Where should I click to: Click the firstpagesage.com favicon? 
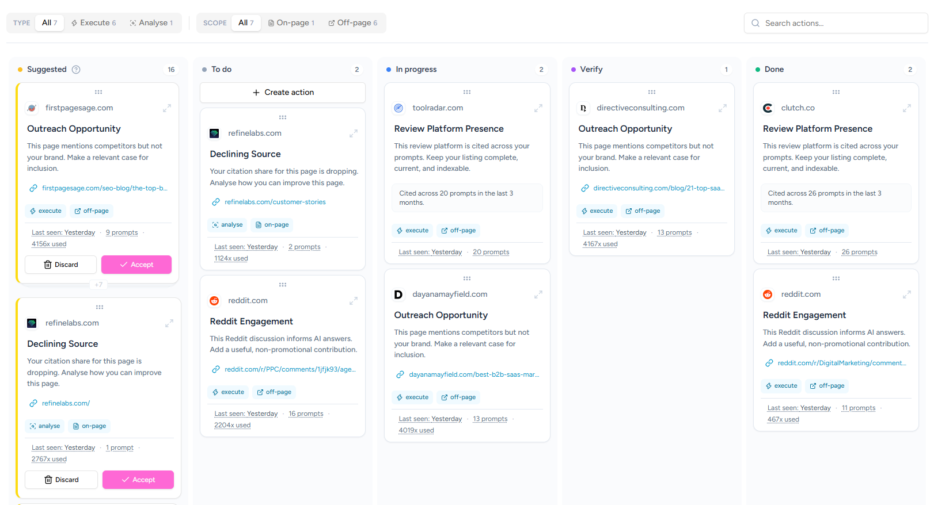click(x=32, y=108)
